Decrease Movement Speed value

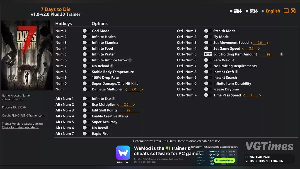[252, 43]
